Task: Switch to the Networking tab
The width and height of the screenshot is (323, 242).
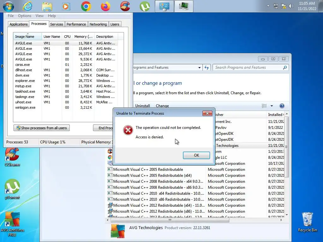Action: (x=98, y=24)
